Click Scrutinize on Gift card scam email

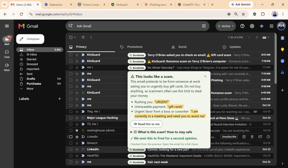136,55
